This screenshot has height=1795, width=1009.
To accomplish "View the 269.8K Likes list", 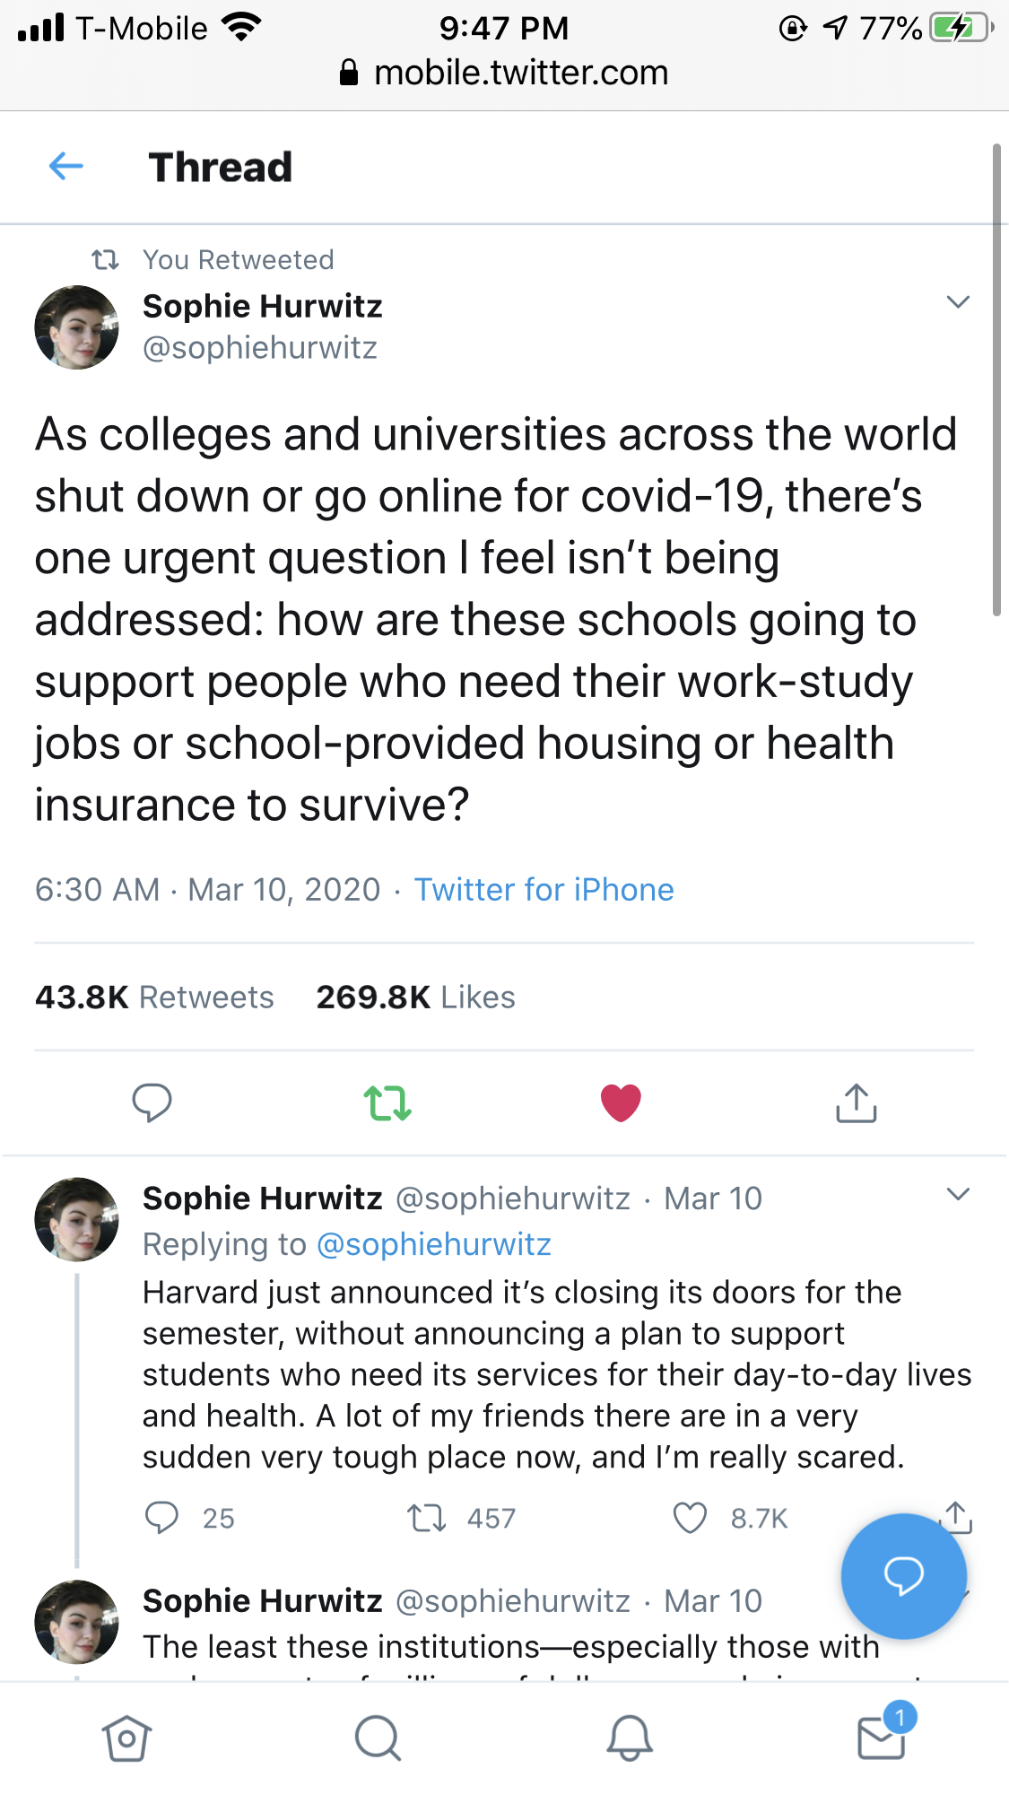I will [x=415, y=998].
